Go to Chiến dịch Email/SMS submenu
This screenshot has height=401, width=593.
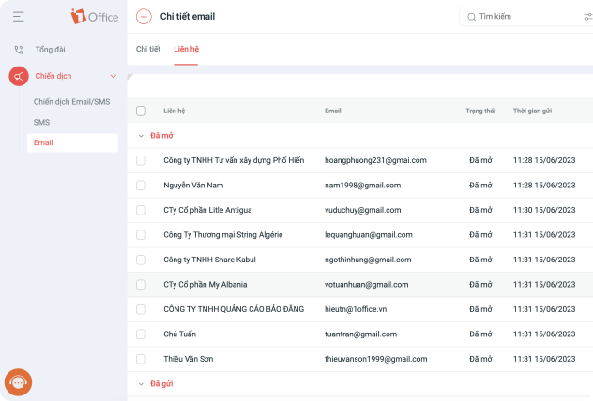[x=72, y=102]
